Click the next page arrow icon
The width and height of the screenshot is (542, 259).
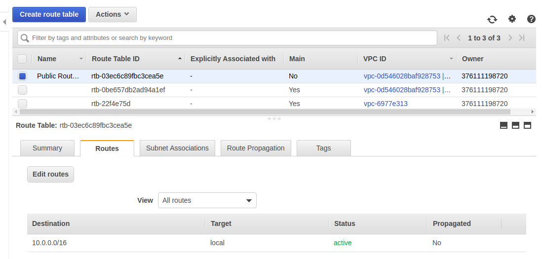(510, 38)
